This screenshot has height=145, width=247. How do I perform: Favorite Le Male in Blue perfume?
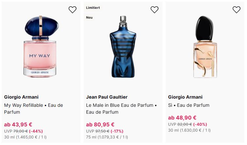point(155,10)
